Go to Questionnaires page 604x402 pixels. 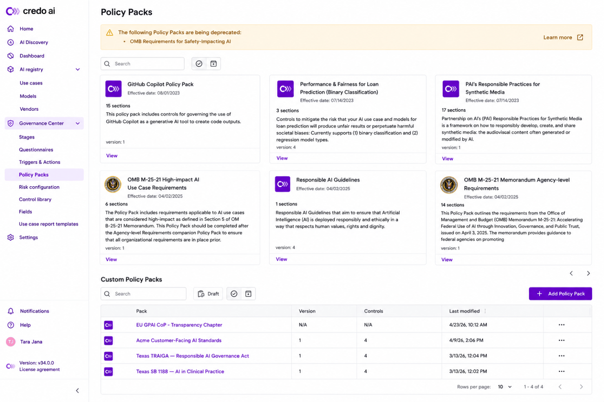tap(36, 150)
